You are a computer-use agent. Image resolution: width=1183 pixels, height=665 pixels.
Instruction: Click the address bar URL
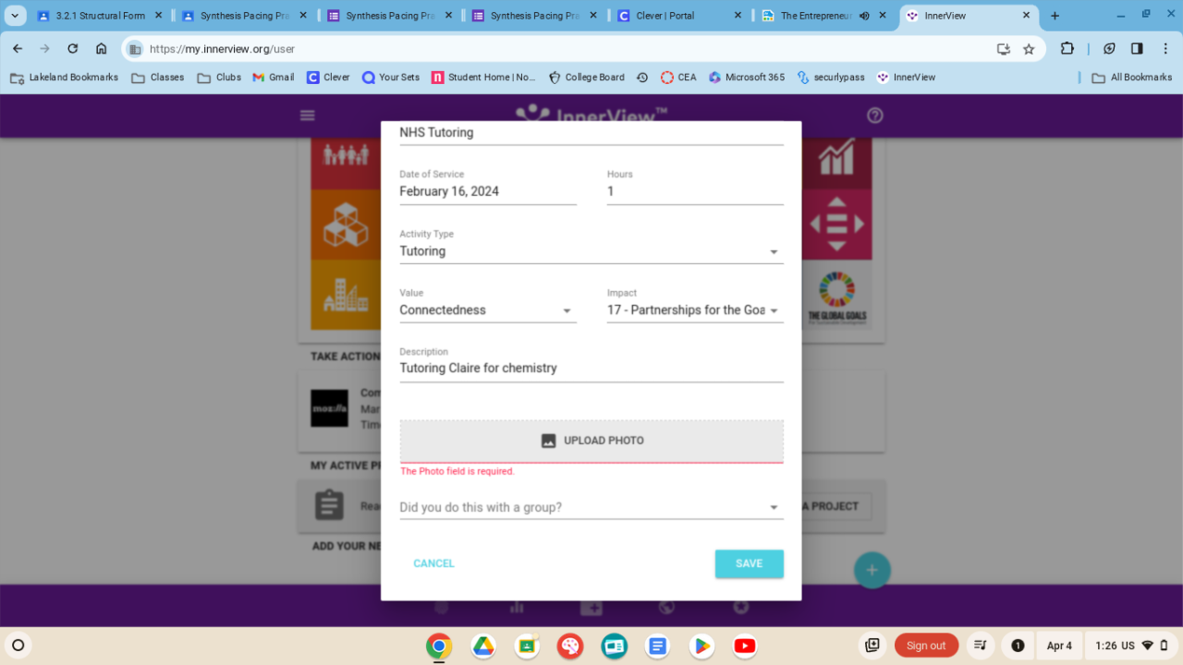(222, 49)
